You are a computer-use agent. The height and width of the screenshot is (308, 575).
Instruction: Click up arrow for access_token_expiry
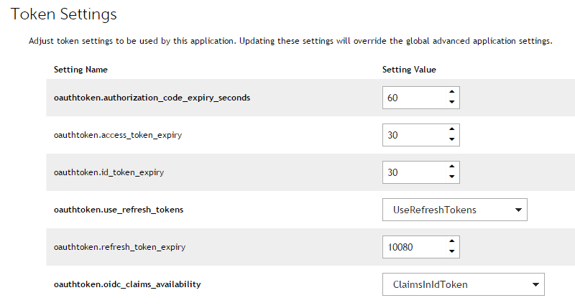click(x=451, y=130)
